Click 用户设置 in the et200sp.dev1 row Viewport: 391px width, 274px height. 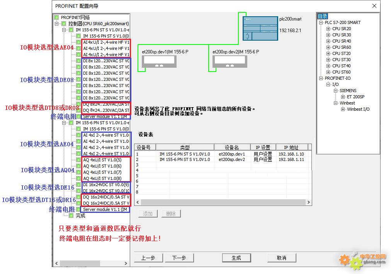pyautogui.click(x=263, y=154)
